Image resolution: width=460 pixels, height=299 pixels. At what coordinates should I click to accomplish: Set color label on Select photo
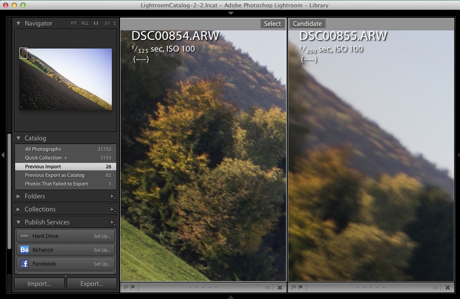268,288
